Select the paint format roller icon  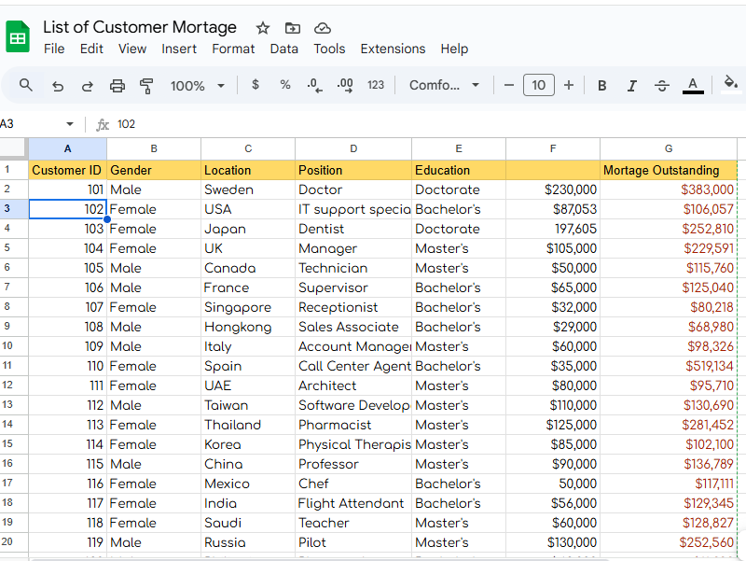coord(146,86)
